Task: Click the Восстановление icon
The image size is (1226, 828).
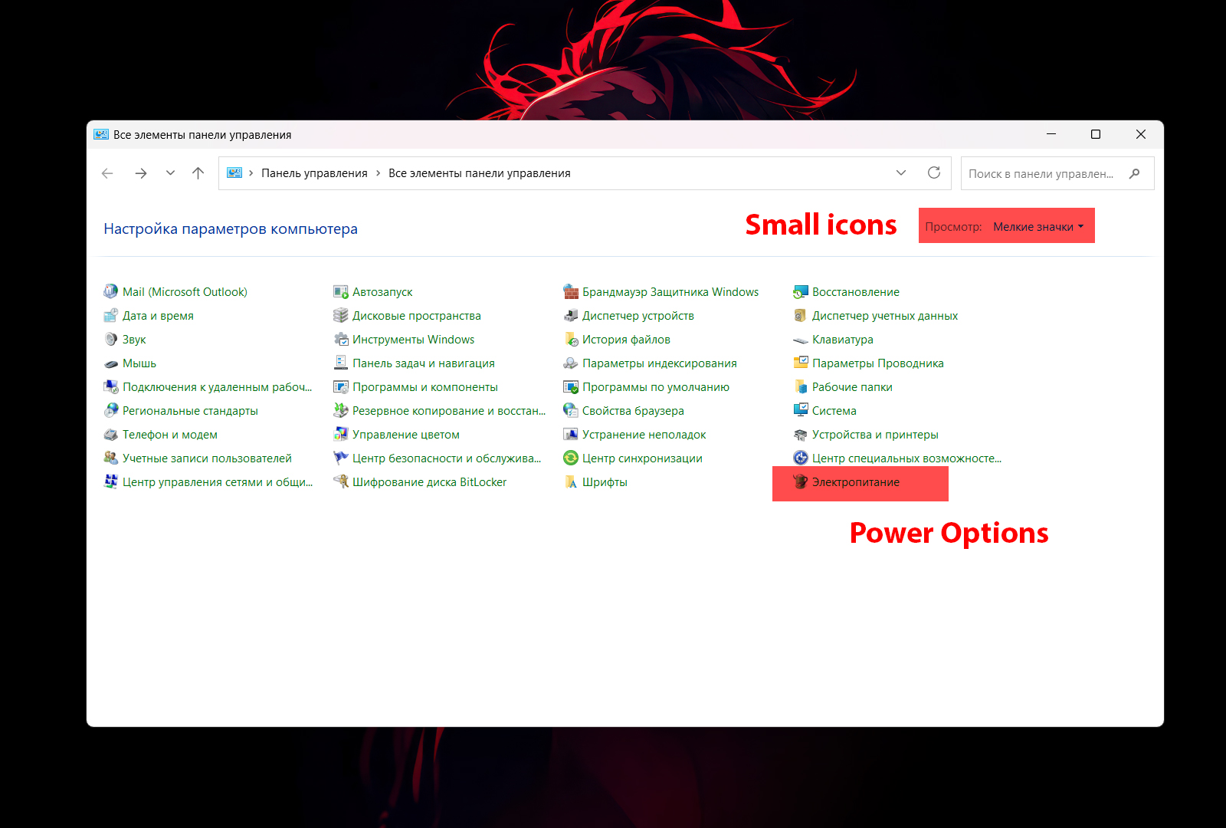Action: coord(800,291)
